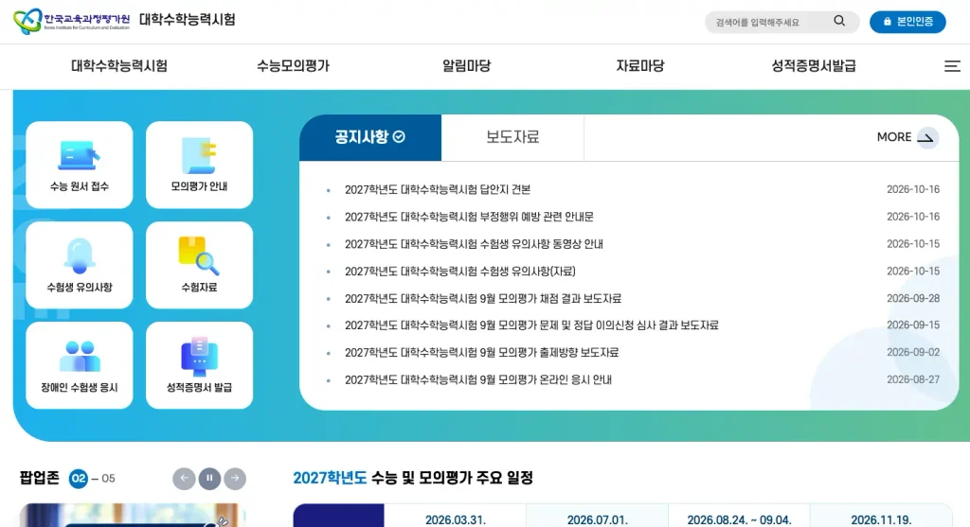Open the 자료마당 main menu
The image size is (970, 527).
[x=640, y=66]
